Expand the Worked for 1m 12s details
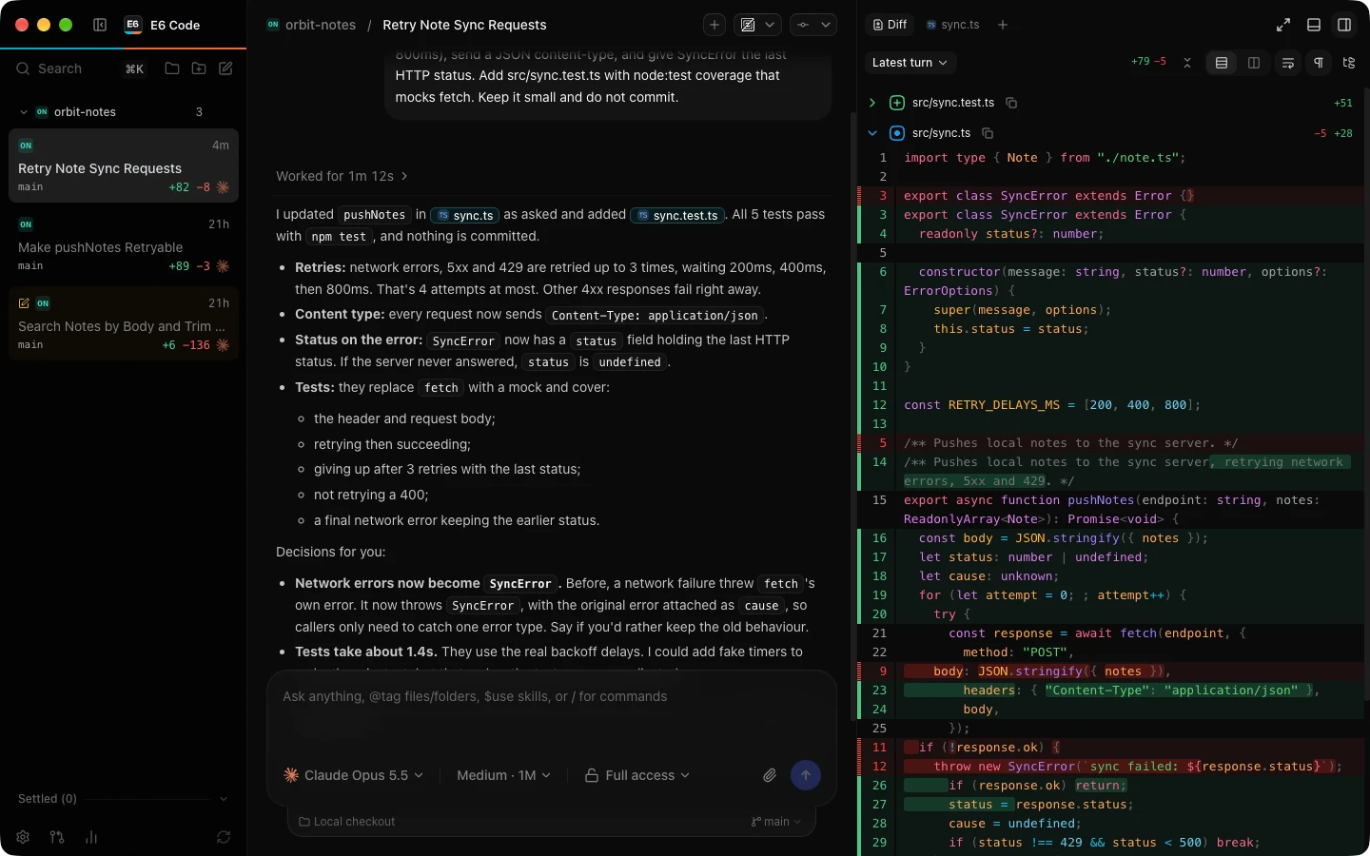This screenshot has width=1370, height=856. point(342,176)
